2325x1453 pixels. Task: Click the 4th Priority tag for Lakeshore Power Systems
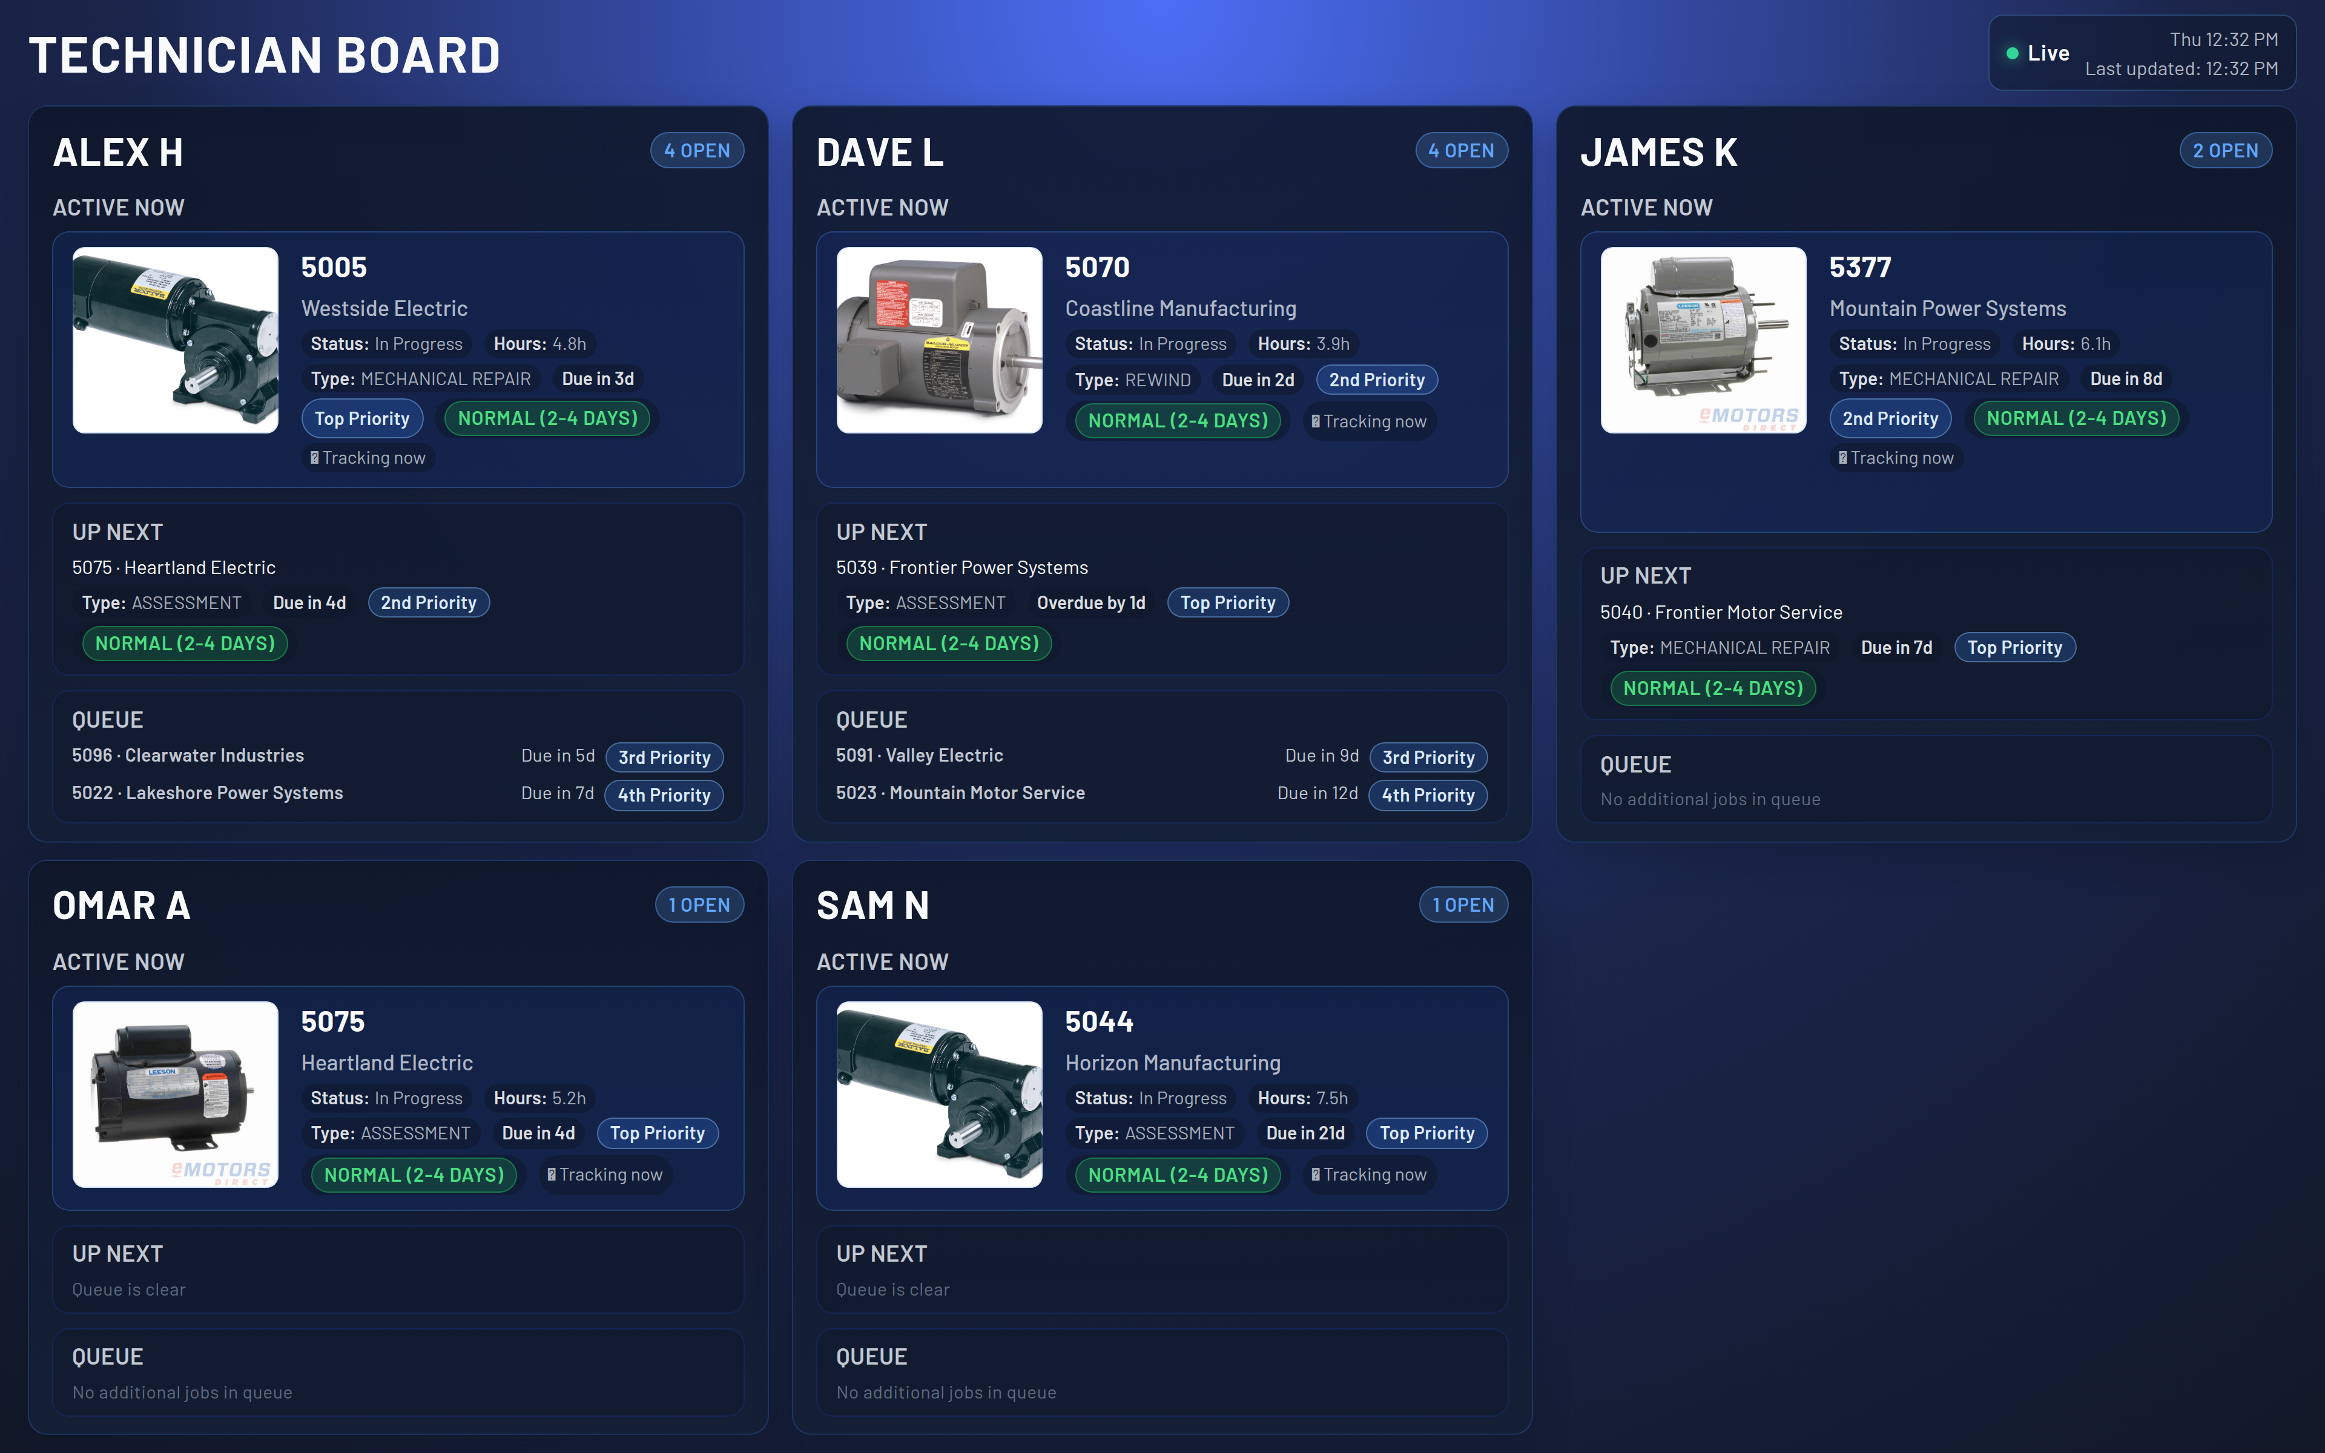click(663, 795)
